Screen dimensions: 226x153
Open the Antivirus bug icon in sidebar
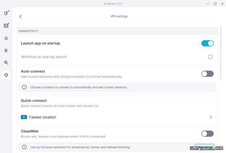[6, 50]
